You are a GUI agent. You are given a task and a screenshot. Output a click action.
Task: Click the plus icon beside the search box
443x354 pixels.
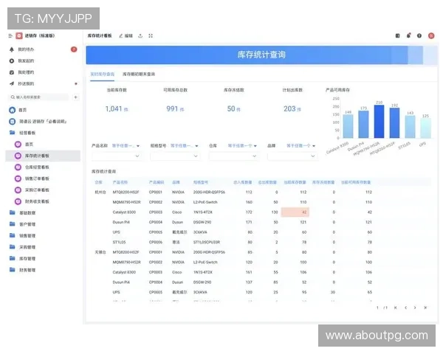coord(75,97)
